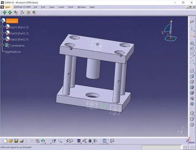
Task: Click the sketch icon atop right toolbar
Action: [x=192, y=21]
